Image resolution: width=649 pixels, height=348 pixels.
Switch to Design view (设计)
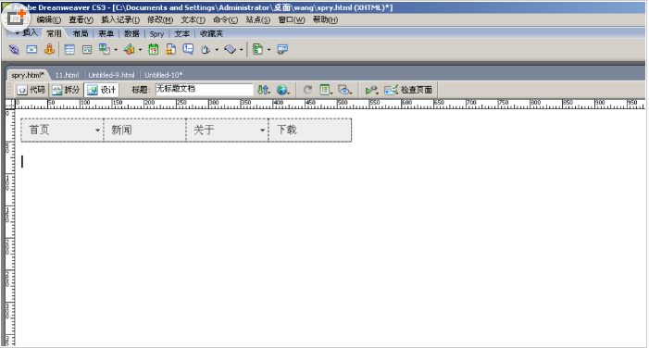102,90
